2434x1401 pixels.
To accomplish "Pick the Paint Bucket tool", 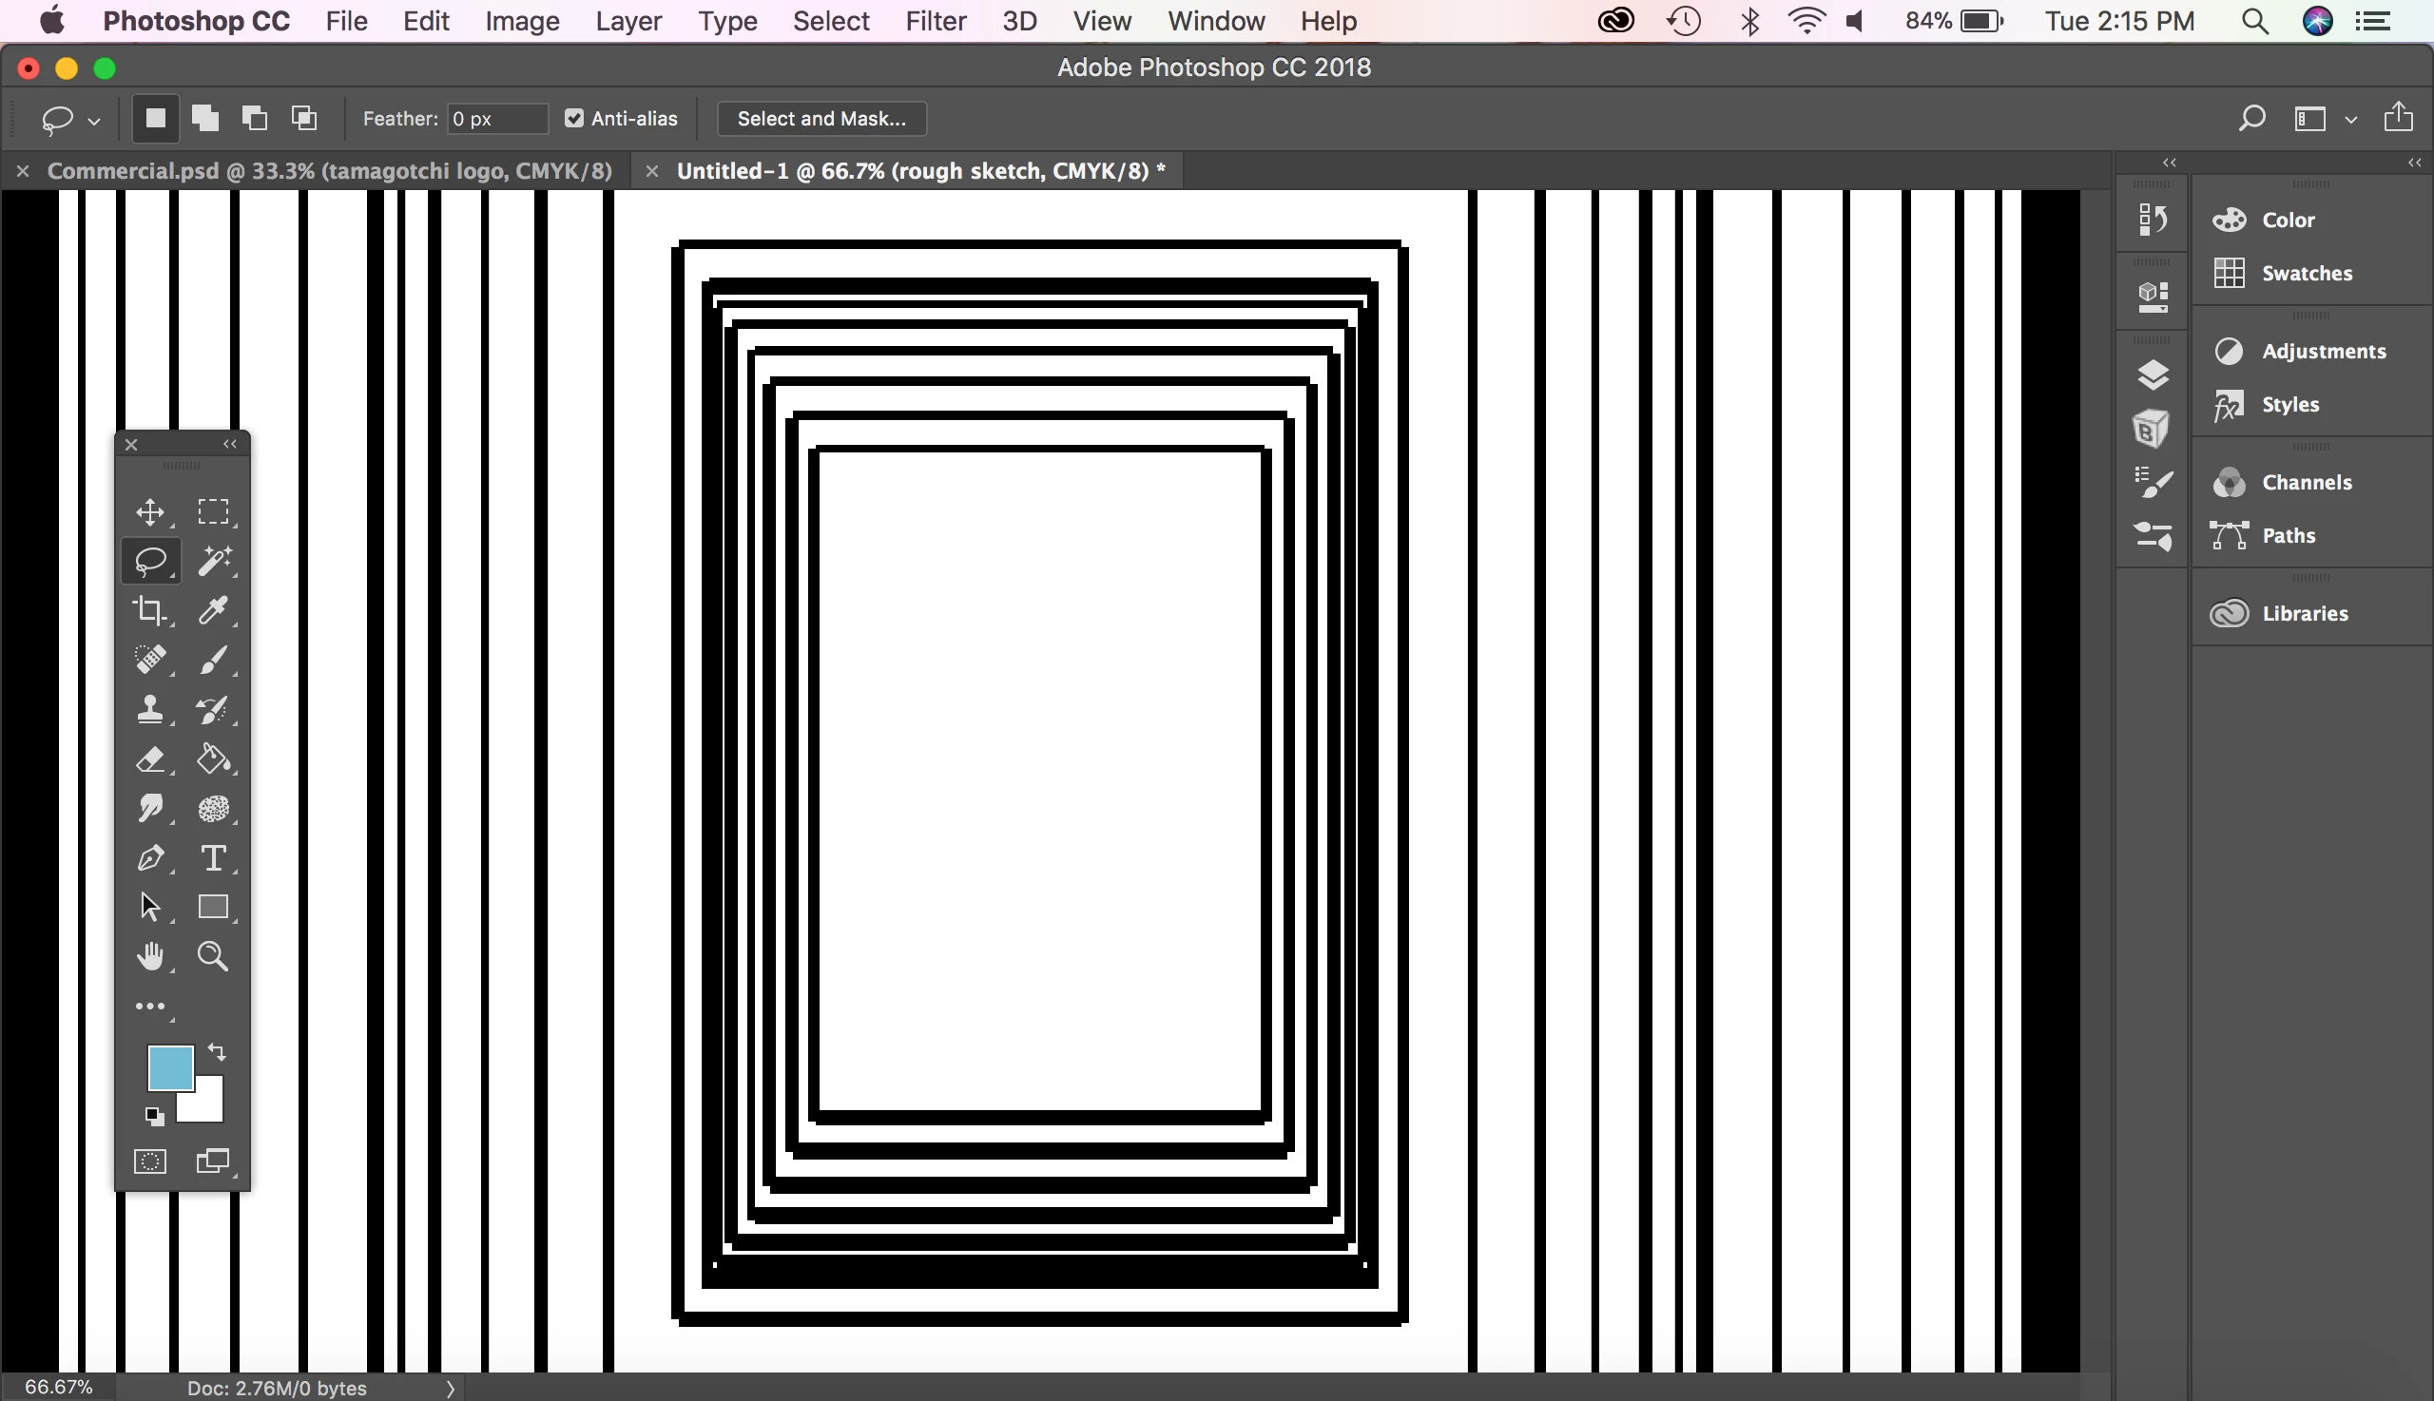I will pos(214,759).
